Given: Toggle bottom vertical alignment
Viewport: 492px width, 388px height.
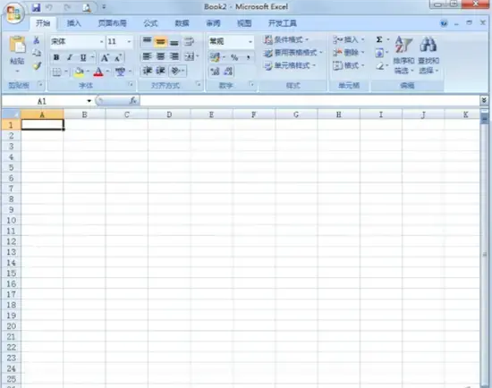Looking at the screenshot, I should tap(174, 41).
